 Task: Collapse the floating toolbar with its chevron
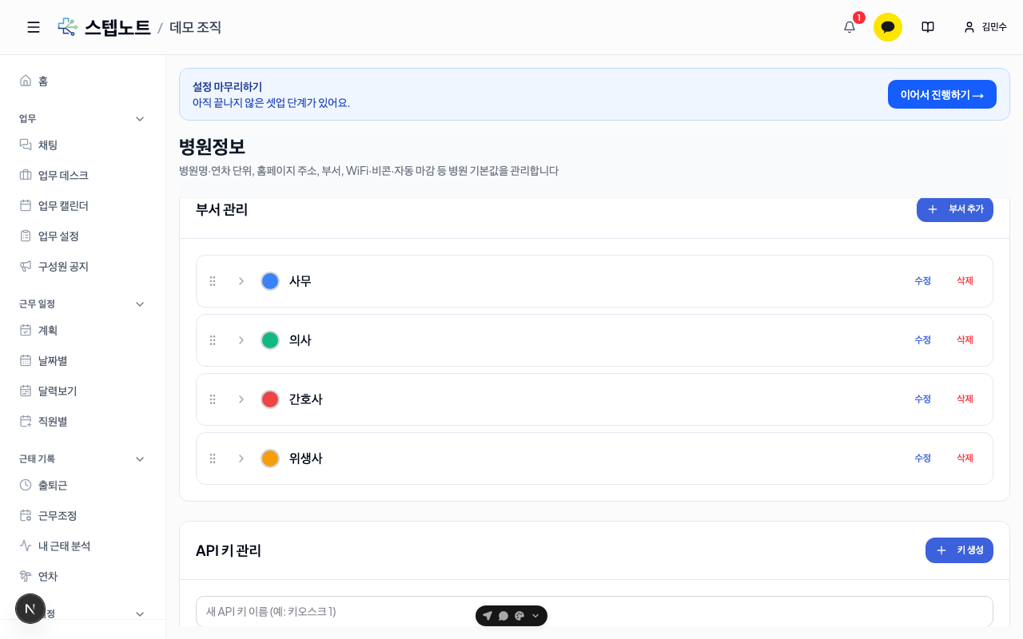[x=535, y=616]
